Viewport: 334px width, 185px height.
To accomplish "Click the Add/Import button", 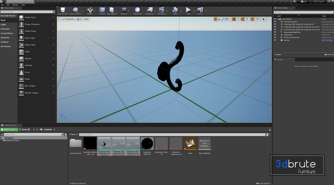I will [9, 130].
